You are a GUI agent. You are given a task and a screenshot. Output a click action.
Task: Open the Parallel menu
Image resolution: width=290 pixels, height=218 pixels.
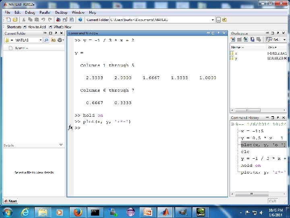pyautogui.click(x=45, y=13)
